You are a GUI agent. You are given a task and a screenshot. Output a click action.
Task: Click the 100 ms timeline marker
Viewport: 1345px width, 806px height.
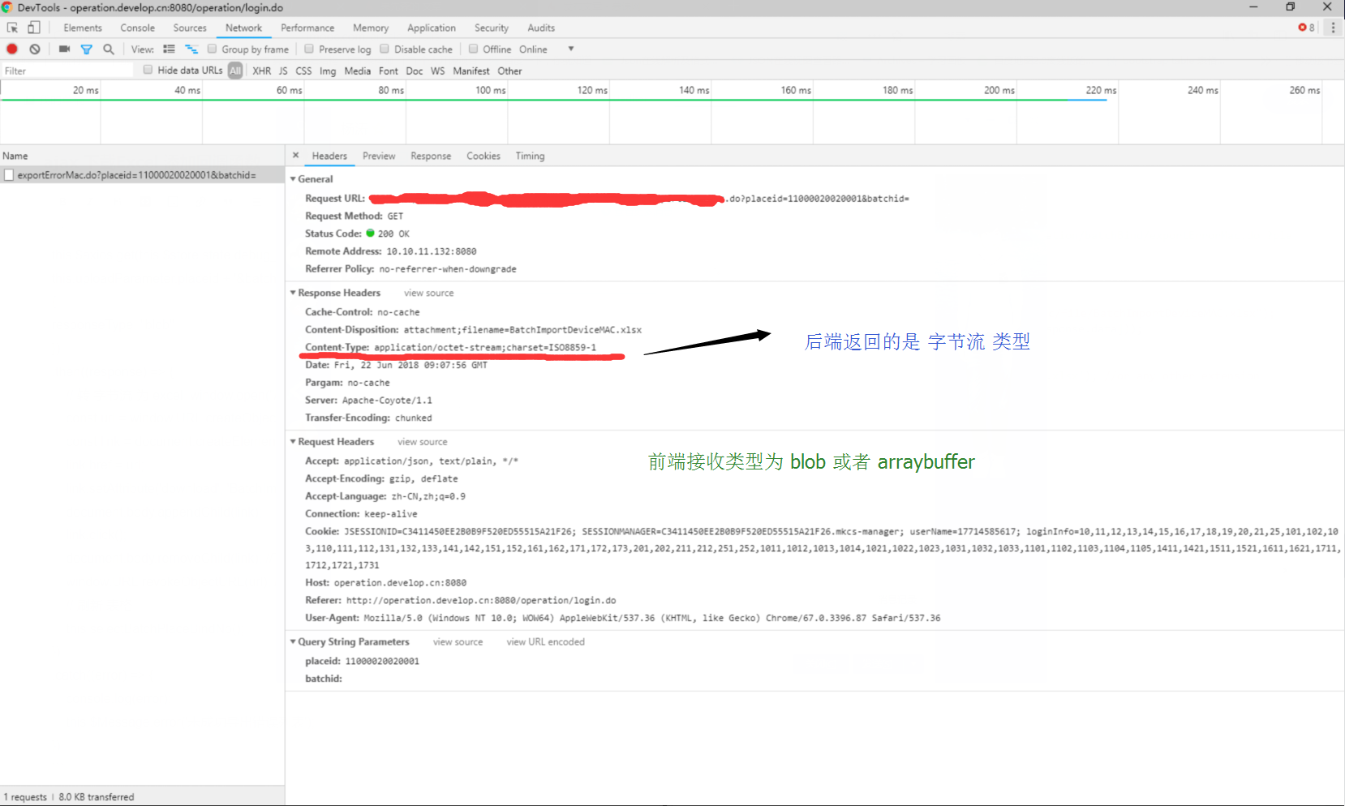click(491, 90)
